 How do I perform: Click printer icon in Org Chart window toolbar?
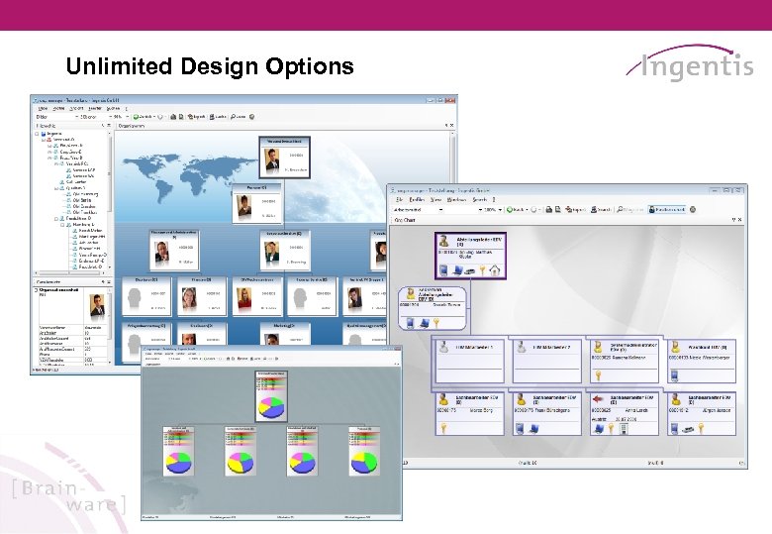tap(549, 209)
